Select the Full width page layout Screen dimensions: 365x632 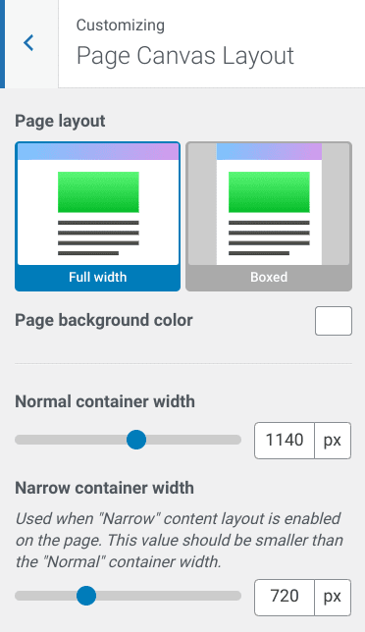point(97,217)
